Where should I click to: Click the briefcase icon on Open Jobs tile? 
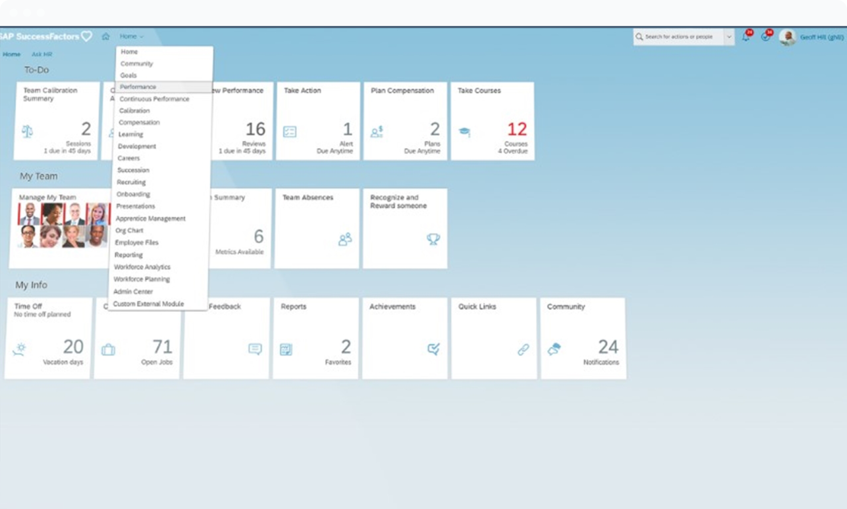click(x=109, y=349)
